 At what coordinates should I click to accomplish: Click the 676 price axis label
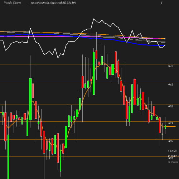170,66
